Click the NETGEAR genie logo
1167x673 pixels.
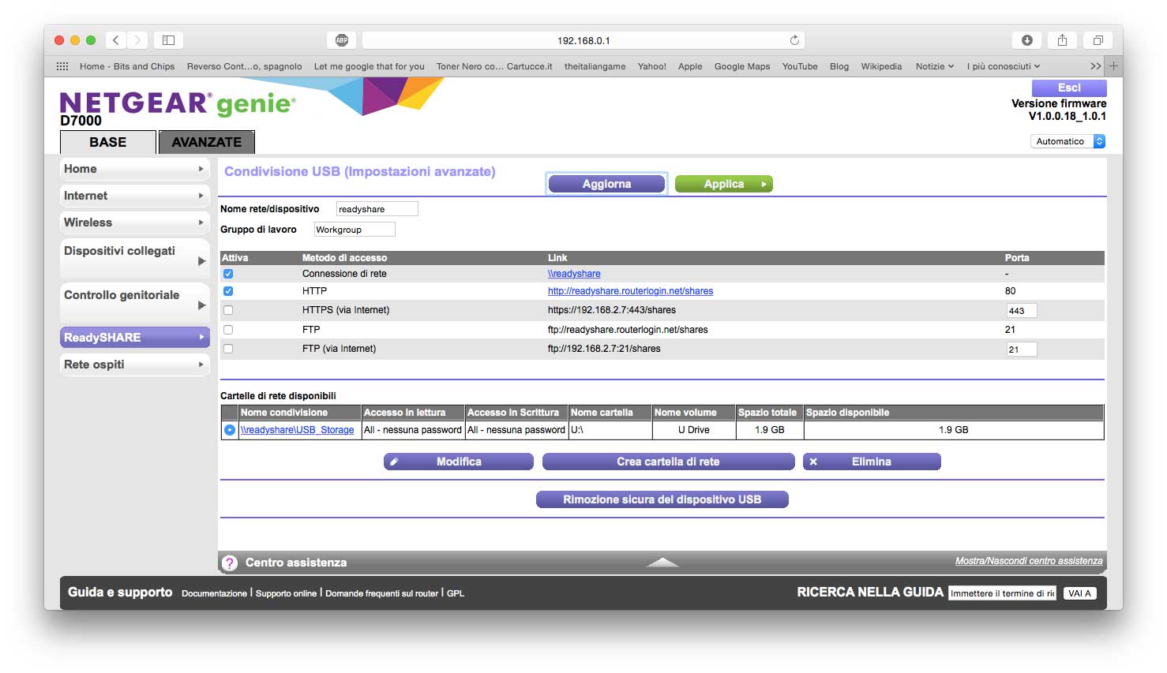click(x=178, y=103)
